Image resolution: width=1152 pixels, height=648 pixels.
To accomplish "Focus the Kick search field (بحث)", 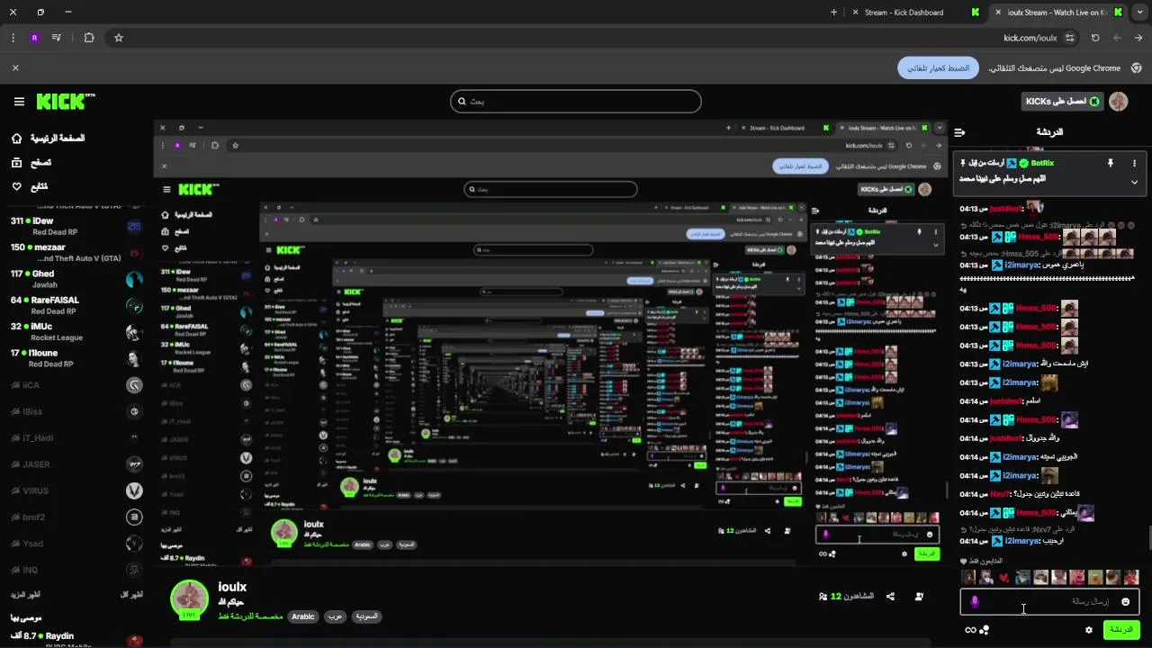I will pyautogui.click(x=576, y=102).
